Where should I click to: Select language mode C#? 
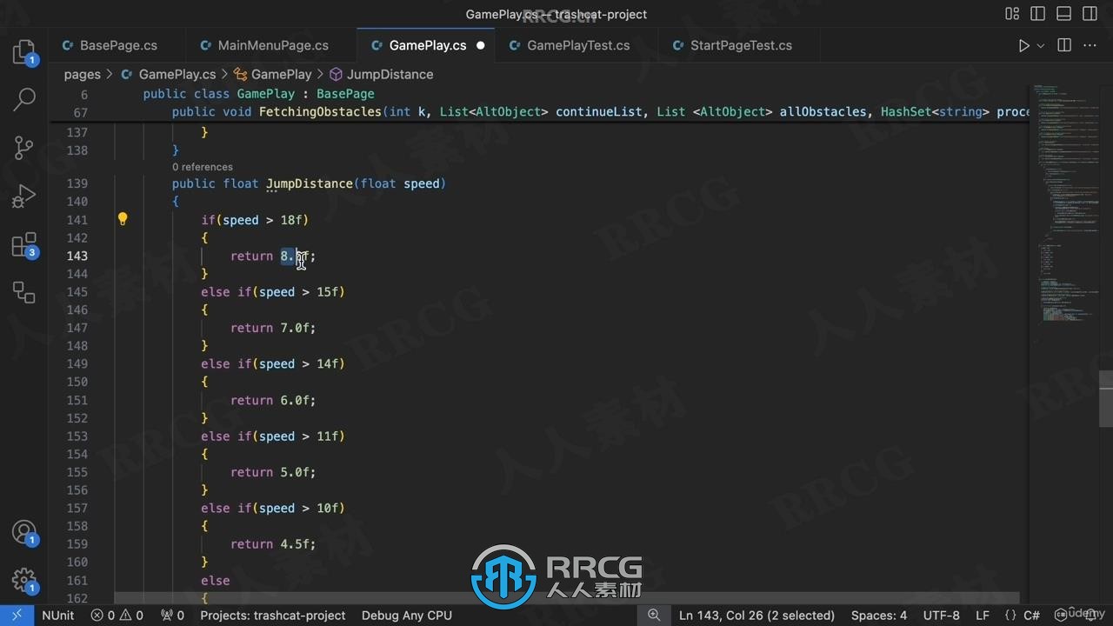(x=1032, y=616)
